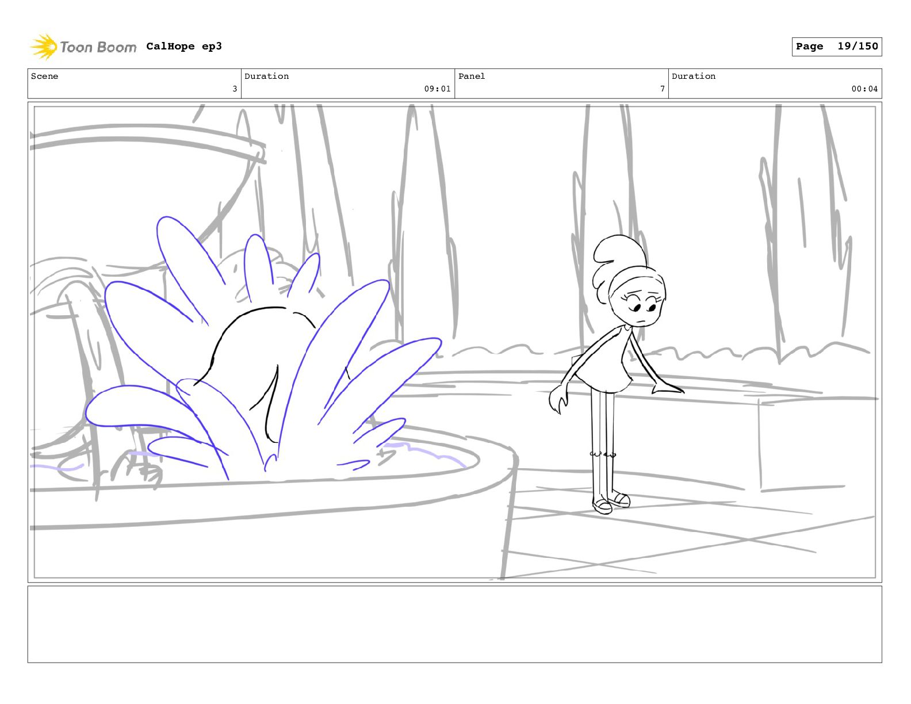
Task: Select the project title CalHope ep3
Action: (x=184, y=47)
